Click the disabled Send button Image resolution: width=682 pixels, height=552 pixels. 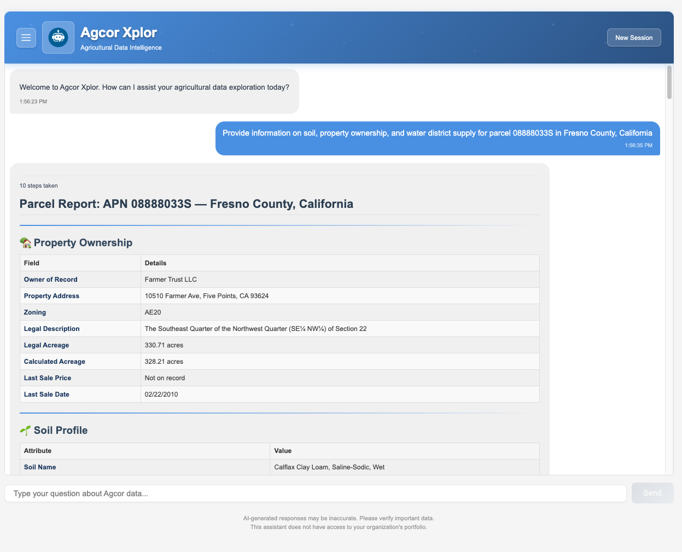(x=652, y=493)
